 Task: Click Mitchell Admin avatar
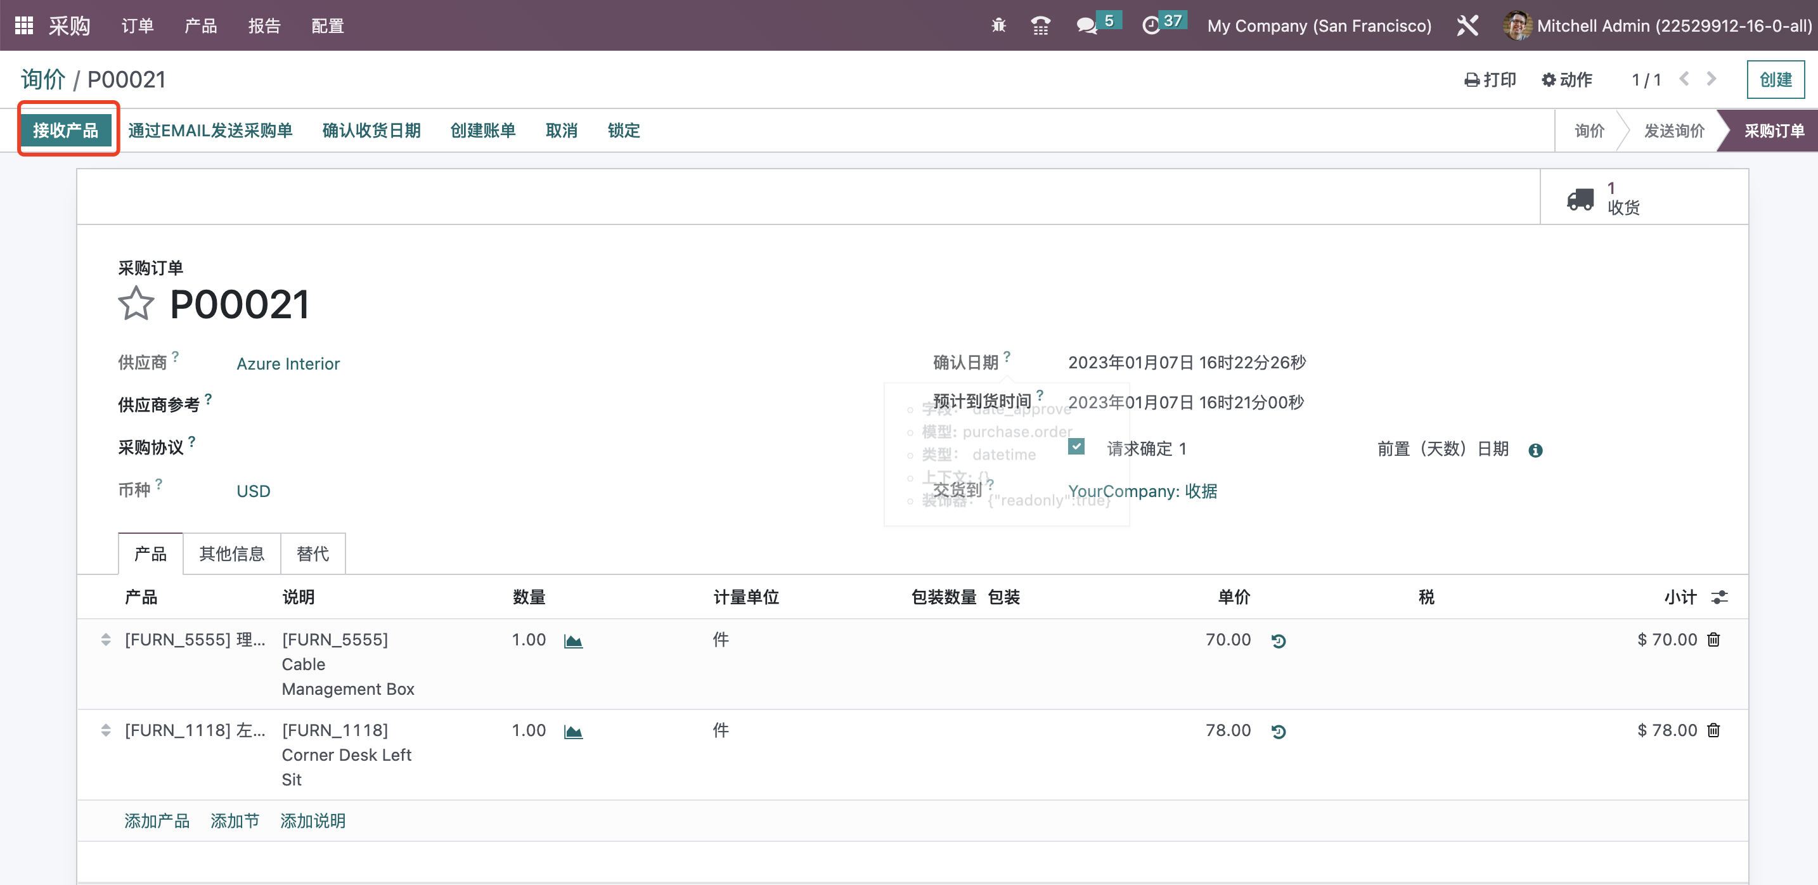point(1517,25)
